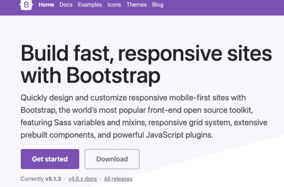Open the Home nav item
This screenshot has height=187, width=284.
click(46, 5)
